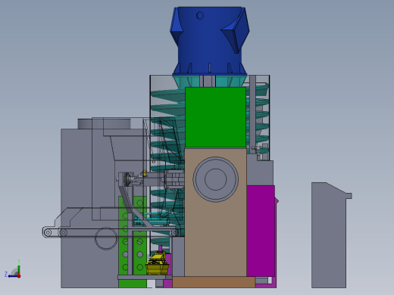Select the grey cylinder atop left cabinet

104,124
